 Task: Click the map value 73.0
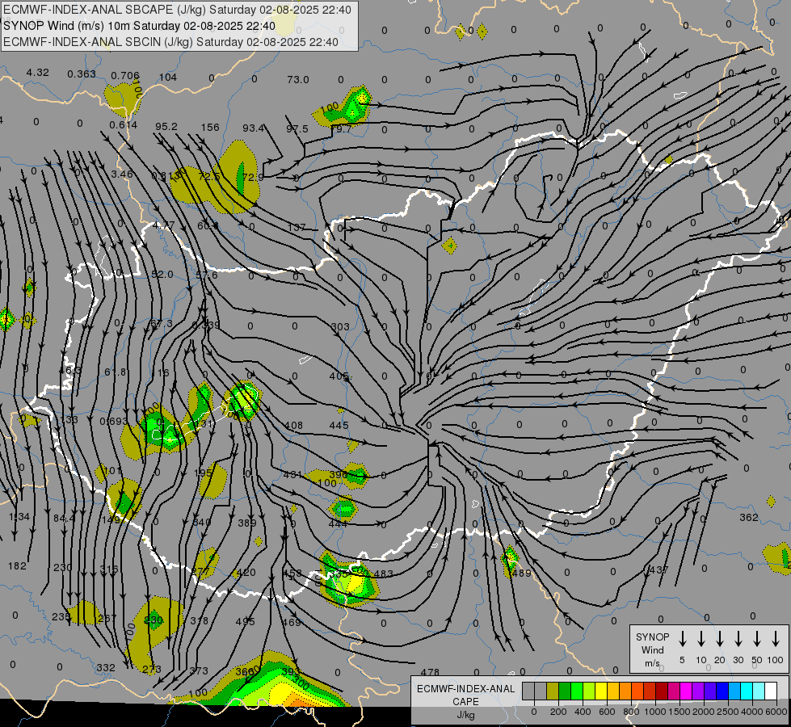(298, 80)
